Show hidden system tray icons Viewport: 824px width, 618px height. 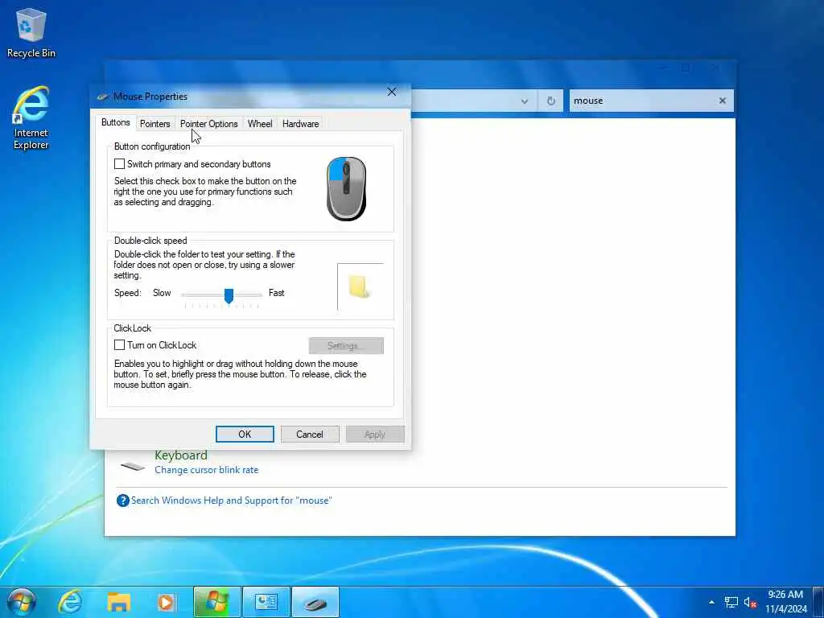point(711,602)
